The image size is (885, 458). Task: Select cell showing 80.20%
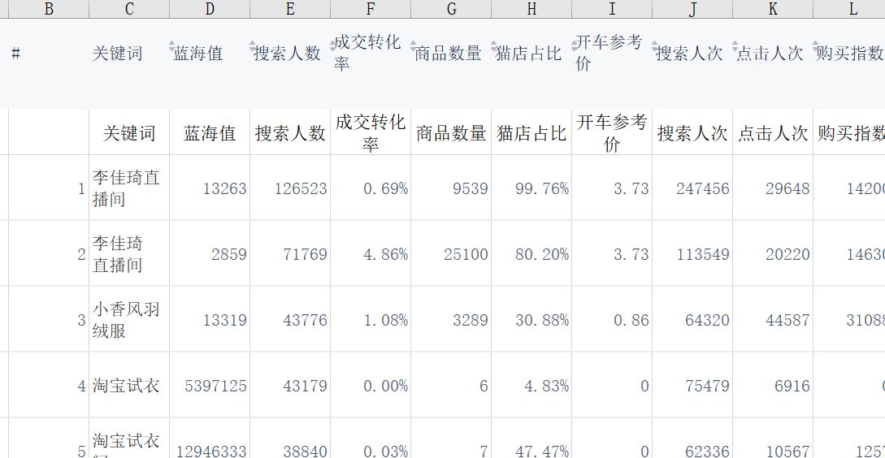click(531, 253)
